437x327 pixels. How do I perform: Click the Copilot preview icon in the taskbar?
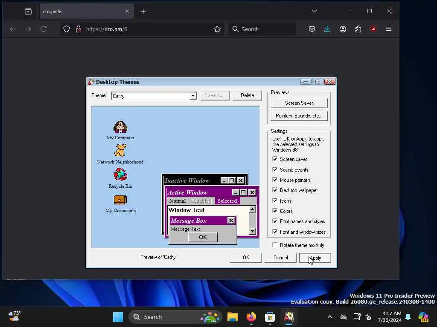point(423,317)
